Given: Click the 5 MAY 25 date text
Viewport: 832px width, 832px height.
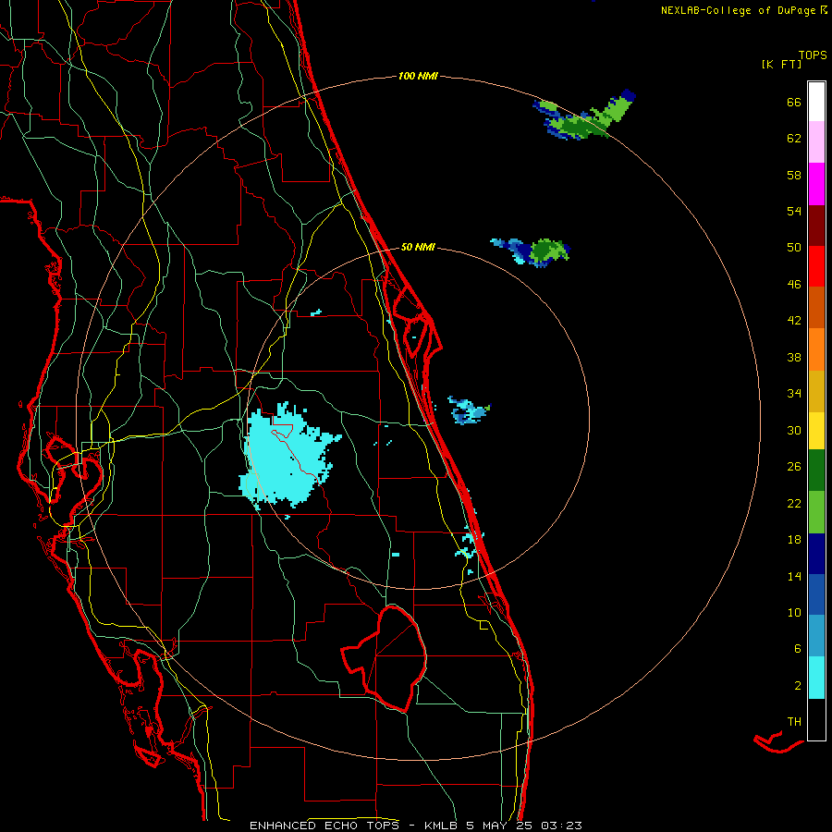Looking at the screenshot, I should [x=501, y=826].
